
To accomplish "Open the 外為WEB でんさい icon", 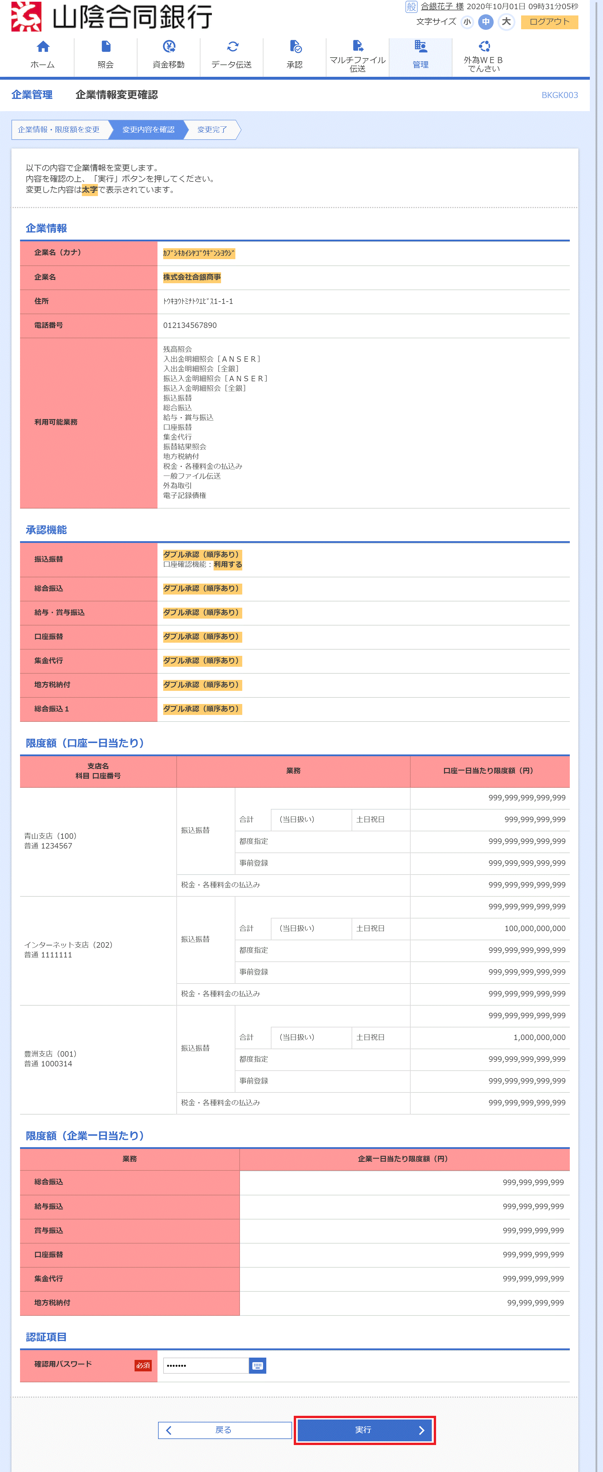I will (x=484, y=46).
